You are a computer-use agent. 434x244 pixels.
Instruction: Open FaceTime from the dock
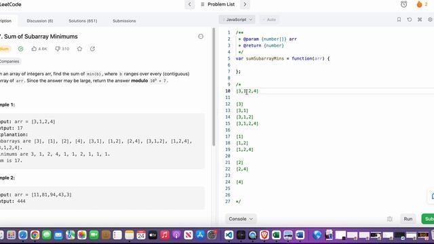click(94, 235)
